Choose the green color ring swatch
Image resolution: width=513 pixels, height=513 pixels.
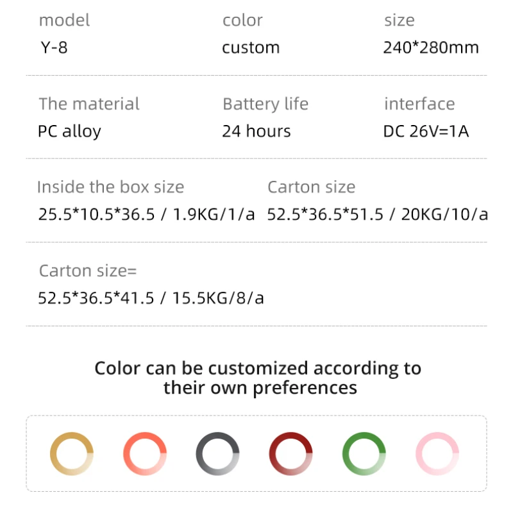[364, 454]
